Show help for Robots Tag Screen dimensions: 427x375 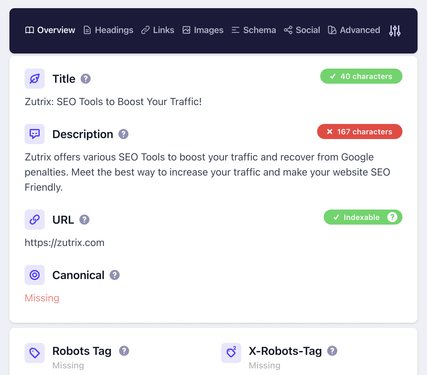tap(124, 351)
